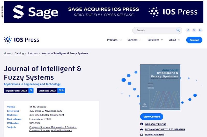The image size is (207, 137).
Task: Expand the About menu chevron
Action: coord(179,40)
